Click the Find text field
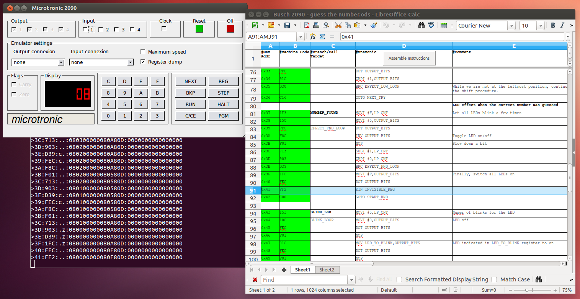Screen dimensions: 580x299 (x=305, y=280)
